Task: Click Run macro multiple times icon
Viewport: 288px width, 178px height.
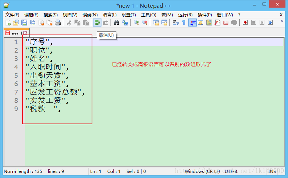Action: pos(271,23)
